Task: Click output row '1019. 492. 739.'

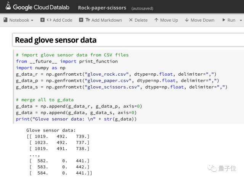Action: pyautogui.click(x=58, y=136)
